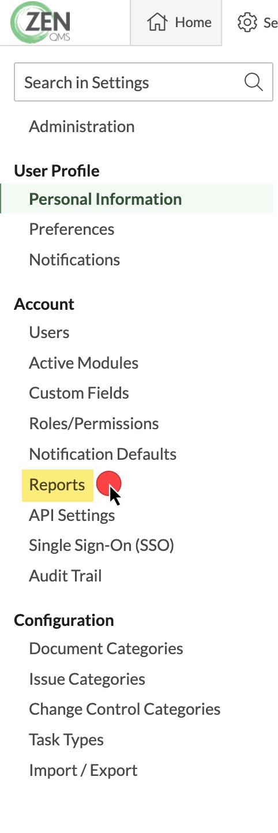
Task: Select Personal Information
Action: [x=106, y=199]
